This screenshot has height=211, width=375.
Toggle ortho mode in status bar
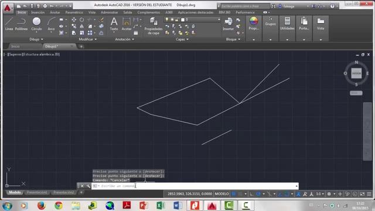[251, 194]
